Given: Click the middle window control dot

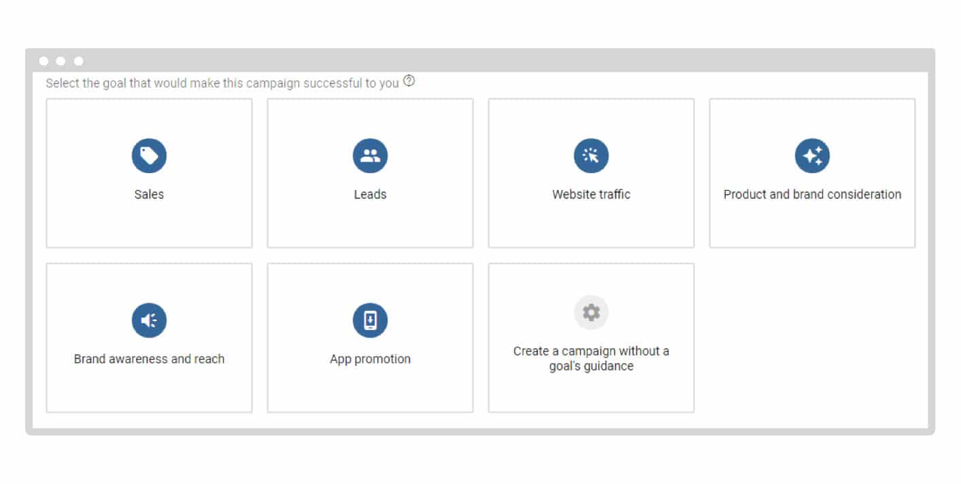Looking at the screenshot, I should point(61,61).
